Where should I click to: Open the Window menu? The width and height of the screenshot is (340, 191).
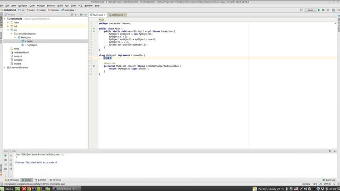88,6
